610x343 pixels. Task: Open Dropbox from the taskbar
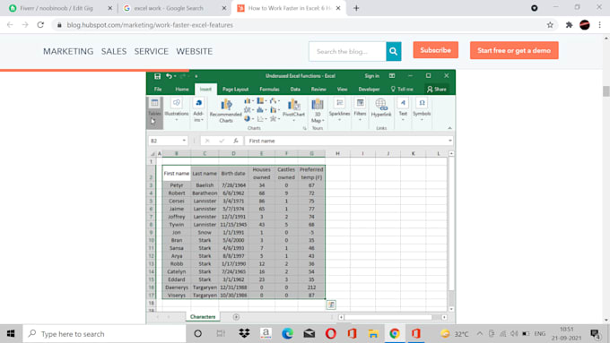pos(244,333)
